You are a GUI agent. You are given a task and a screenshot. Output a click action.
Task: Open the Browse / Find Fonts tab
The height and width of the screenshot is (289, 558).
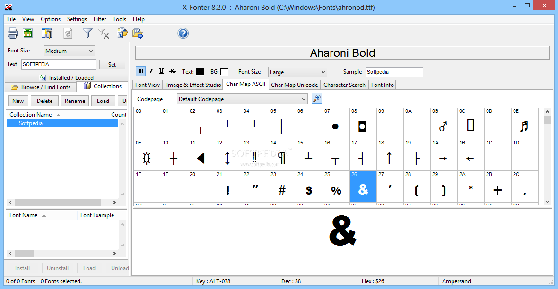point(41,87)
